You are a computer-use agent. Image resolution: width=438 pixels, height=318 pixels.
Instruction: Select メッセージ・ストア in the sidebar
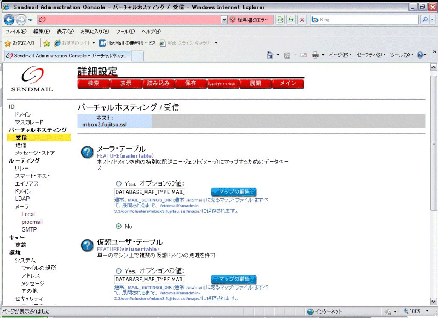pos(35,153)
